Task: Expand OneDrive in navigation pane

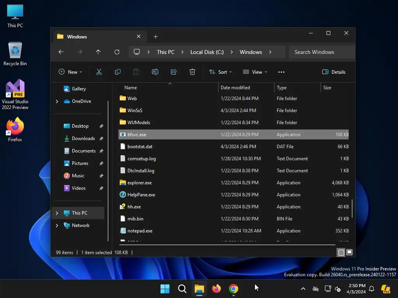Action: coord(57,101)
